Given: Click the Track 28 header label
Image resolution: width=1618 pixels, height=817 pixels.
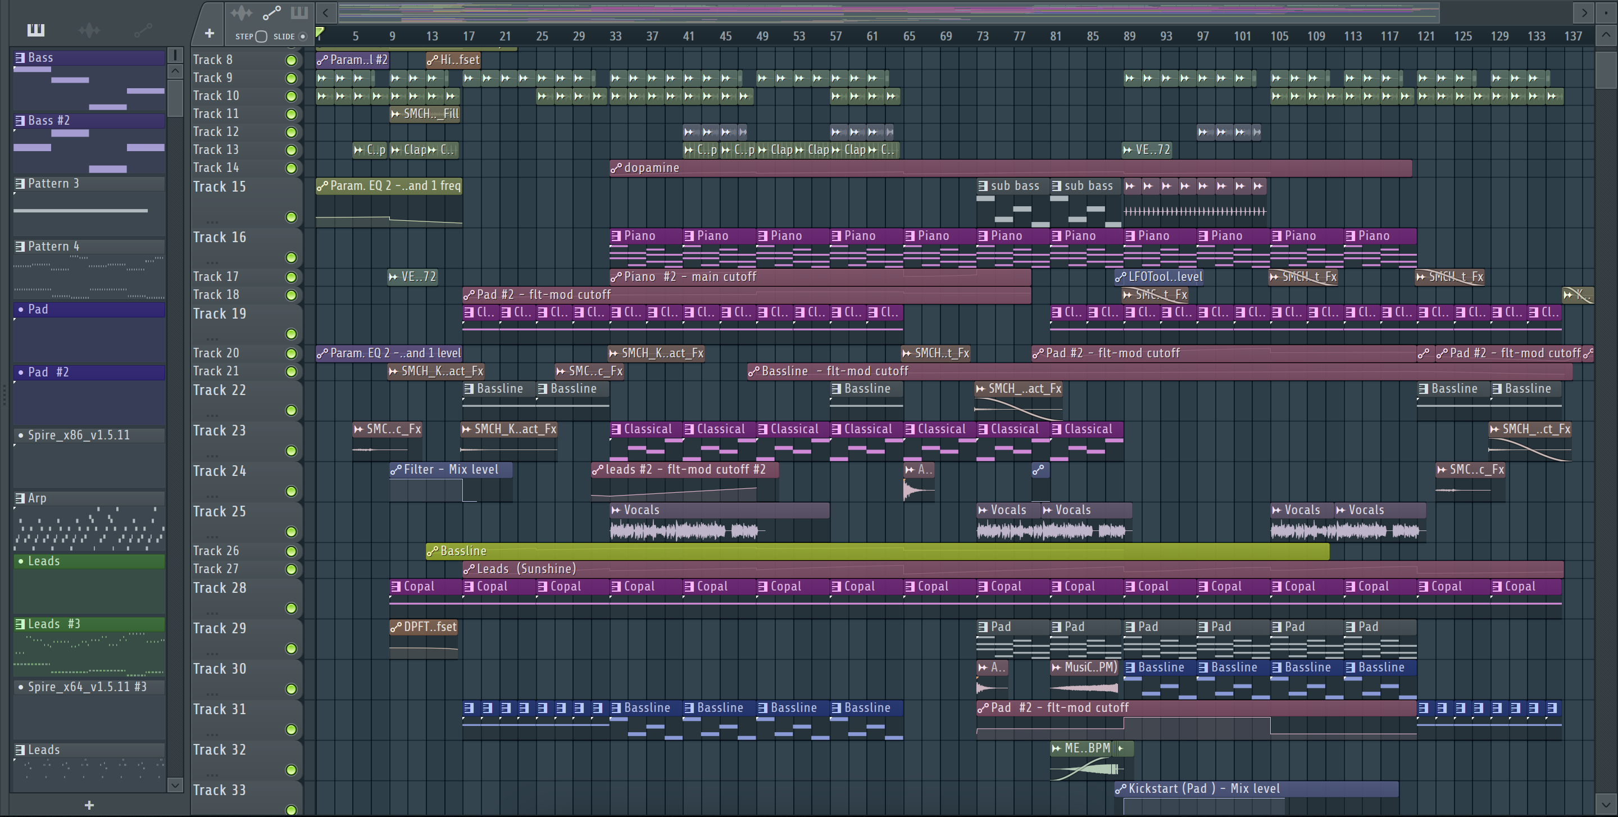Looking at the screenshot, I should pyautogui.click(x=219, y=588).
